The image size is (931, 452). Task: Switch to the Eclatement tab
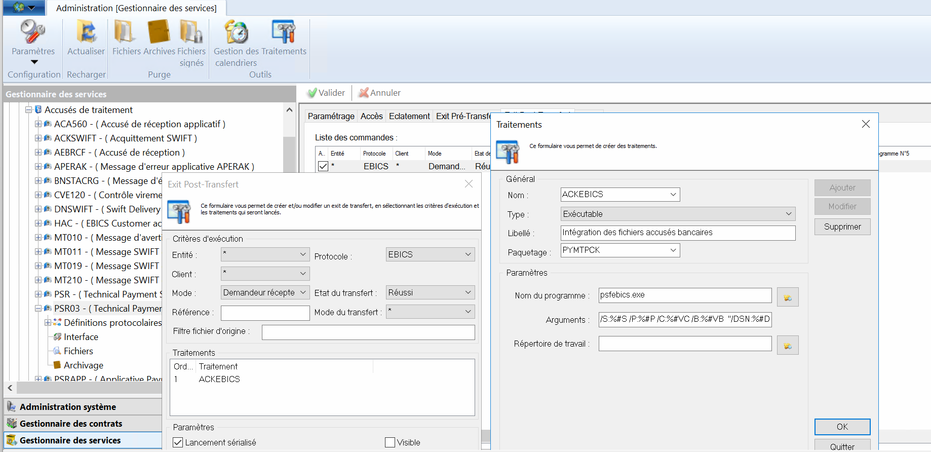[x=409, y=116]
